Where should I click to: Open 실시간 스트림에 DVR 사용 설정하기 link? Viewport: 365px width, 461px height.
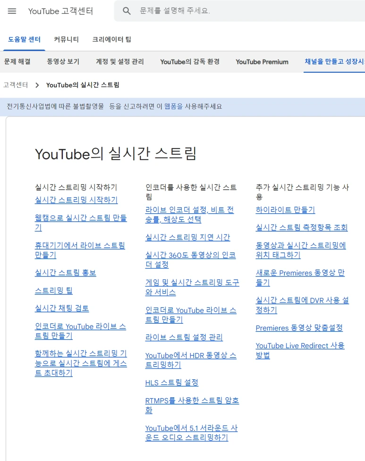point(302,305)
